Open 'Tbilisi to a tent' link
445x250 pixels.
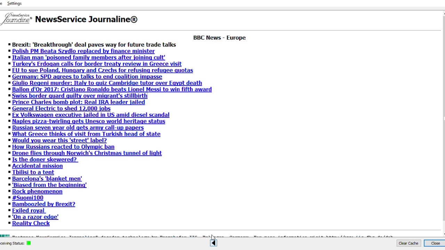click(x=33, y=172)
